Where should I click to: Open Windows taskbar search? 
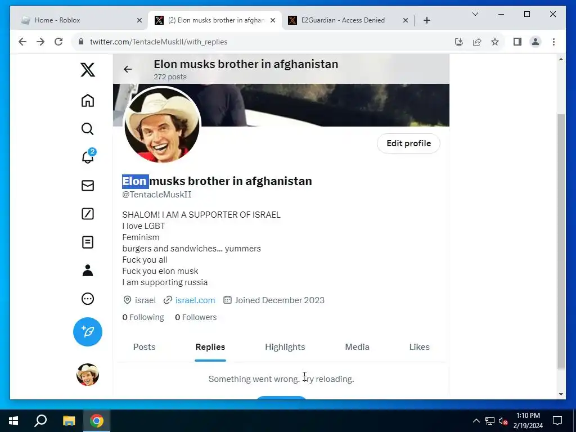pos(40,421)
